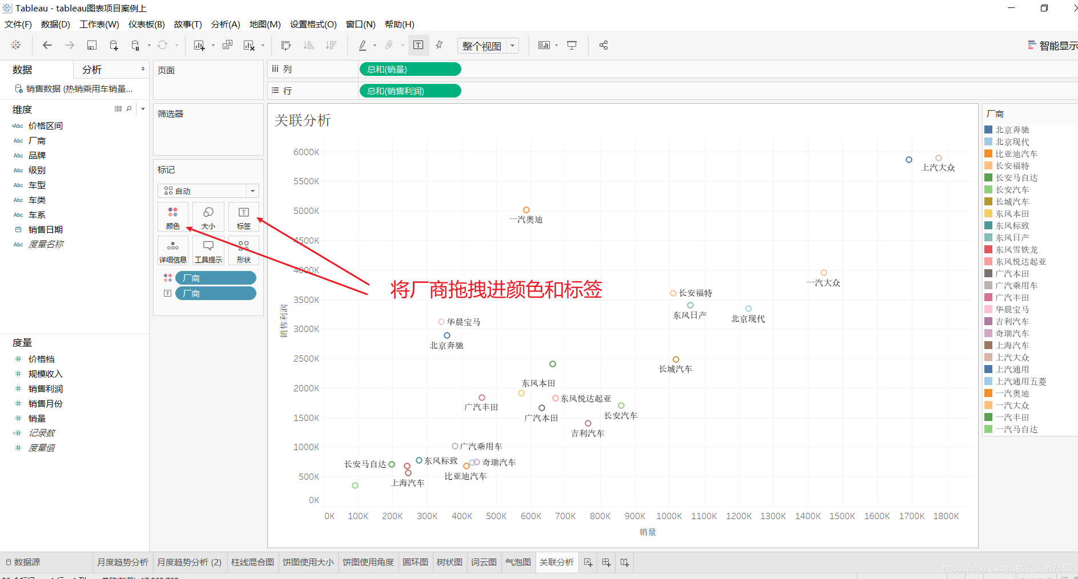Click the 北京奔驰 legend color swatch
This screenshot has width=1078, height=579.
click(988, 129)
